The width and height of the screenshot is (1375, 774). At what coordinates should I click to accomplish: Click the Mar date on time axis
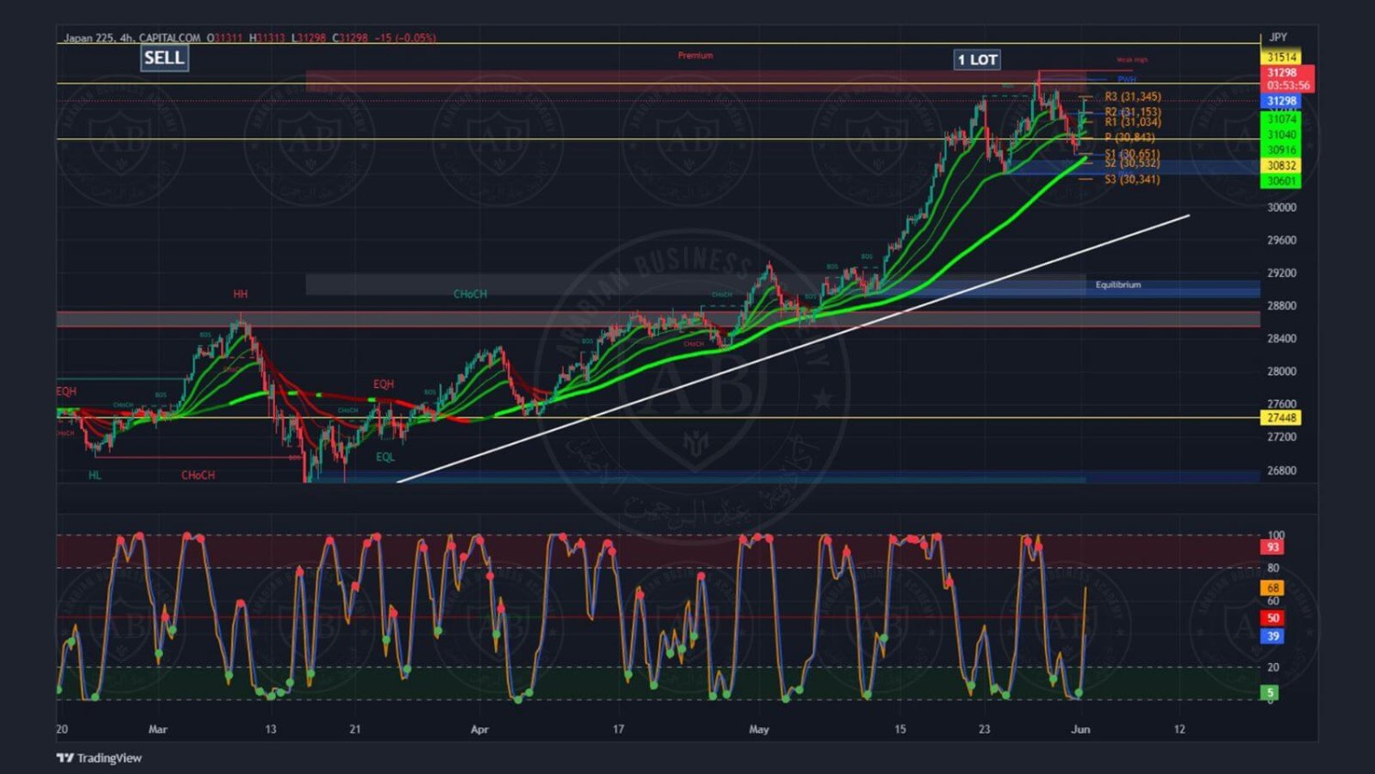click(158, 729)
